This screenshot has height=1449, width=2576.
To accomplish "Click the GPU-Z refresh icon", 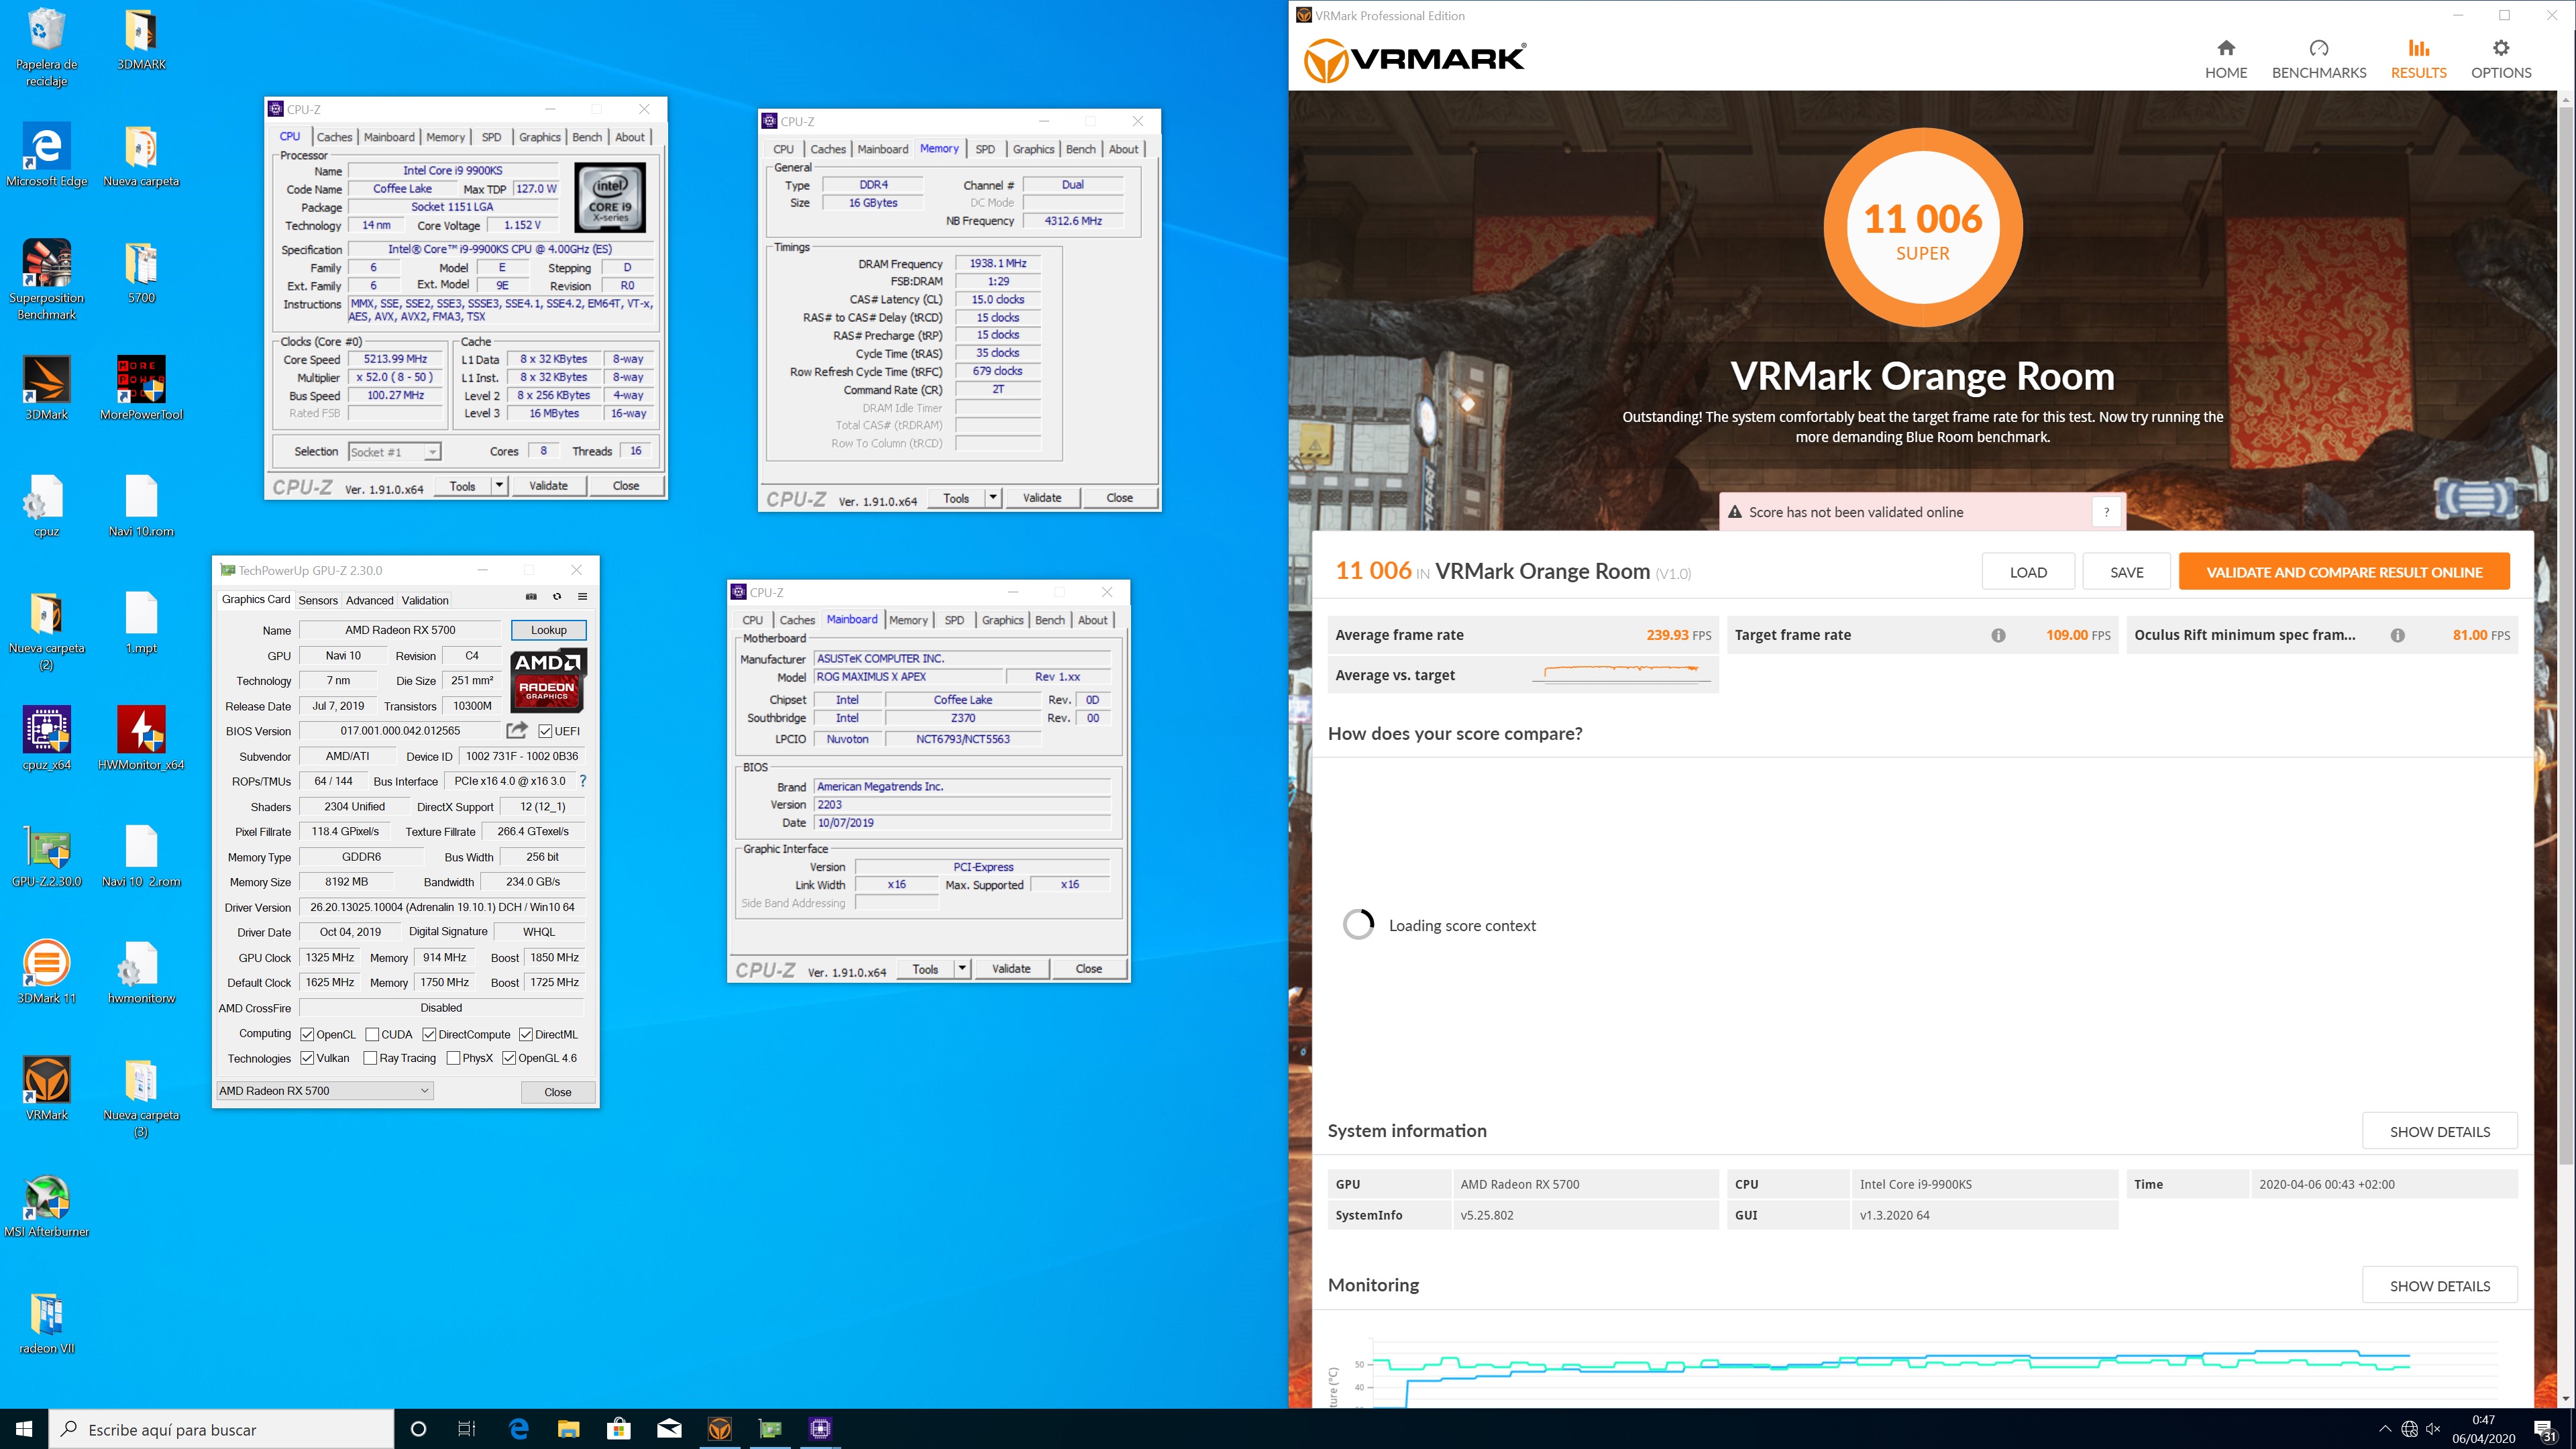I will pos(557,597).
